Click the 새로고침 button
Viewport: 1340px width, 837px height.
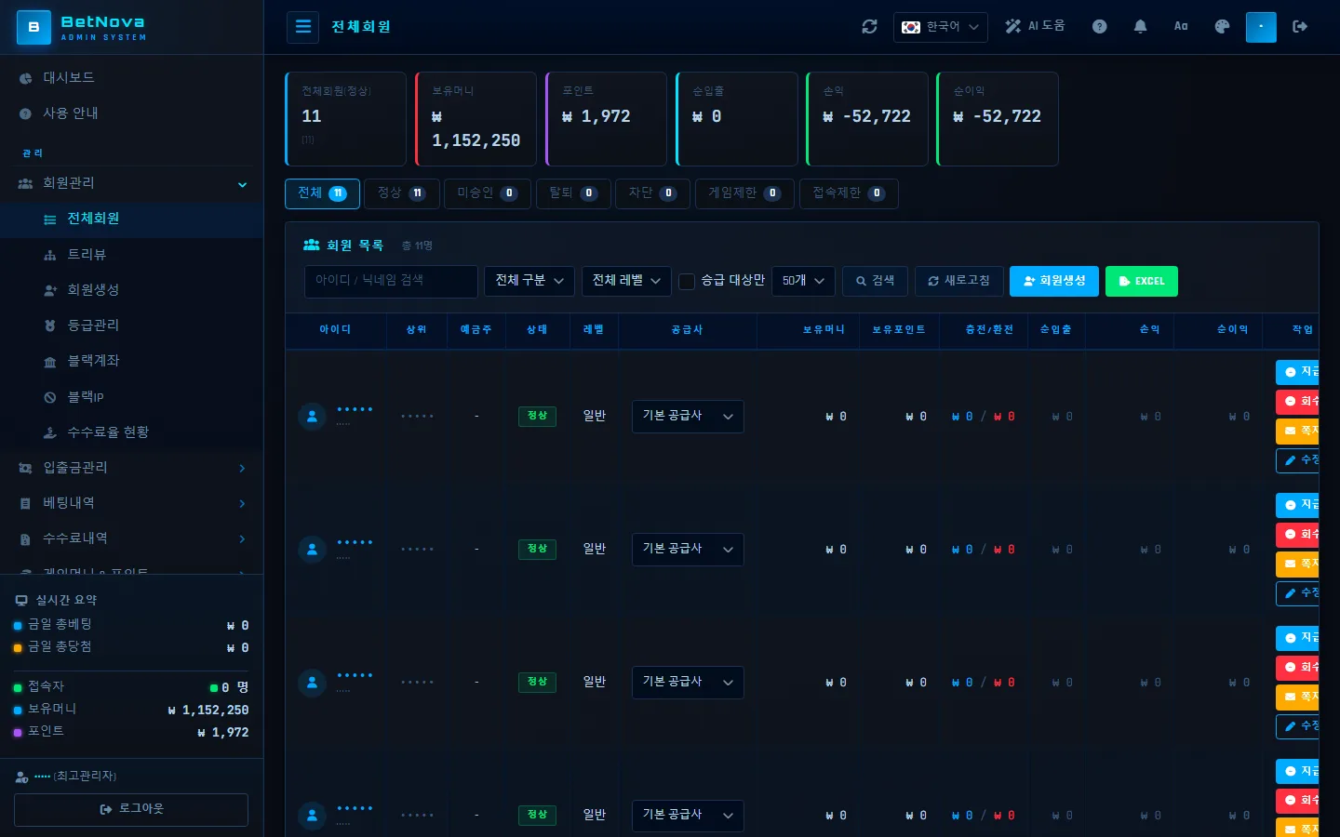(958, 281)
